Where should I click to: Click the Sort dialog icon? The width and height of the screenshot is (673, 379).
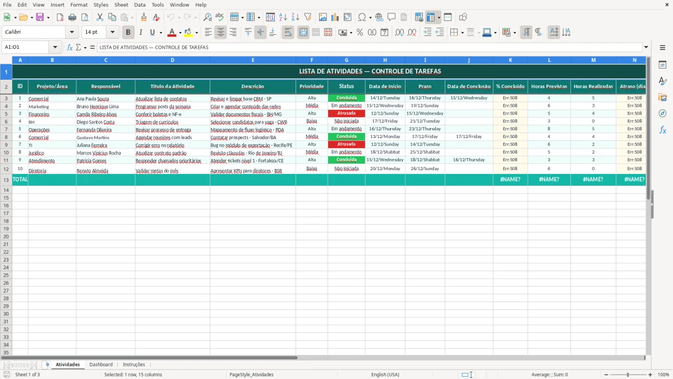tap(270, 17)
